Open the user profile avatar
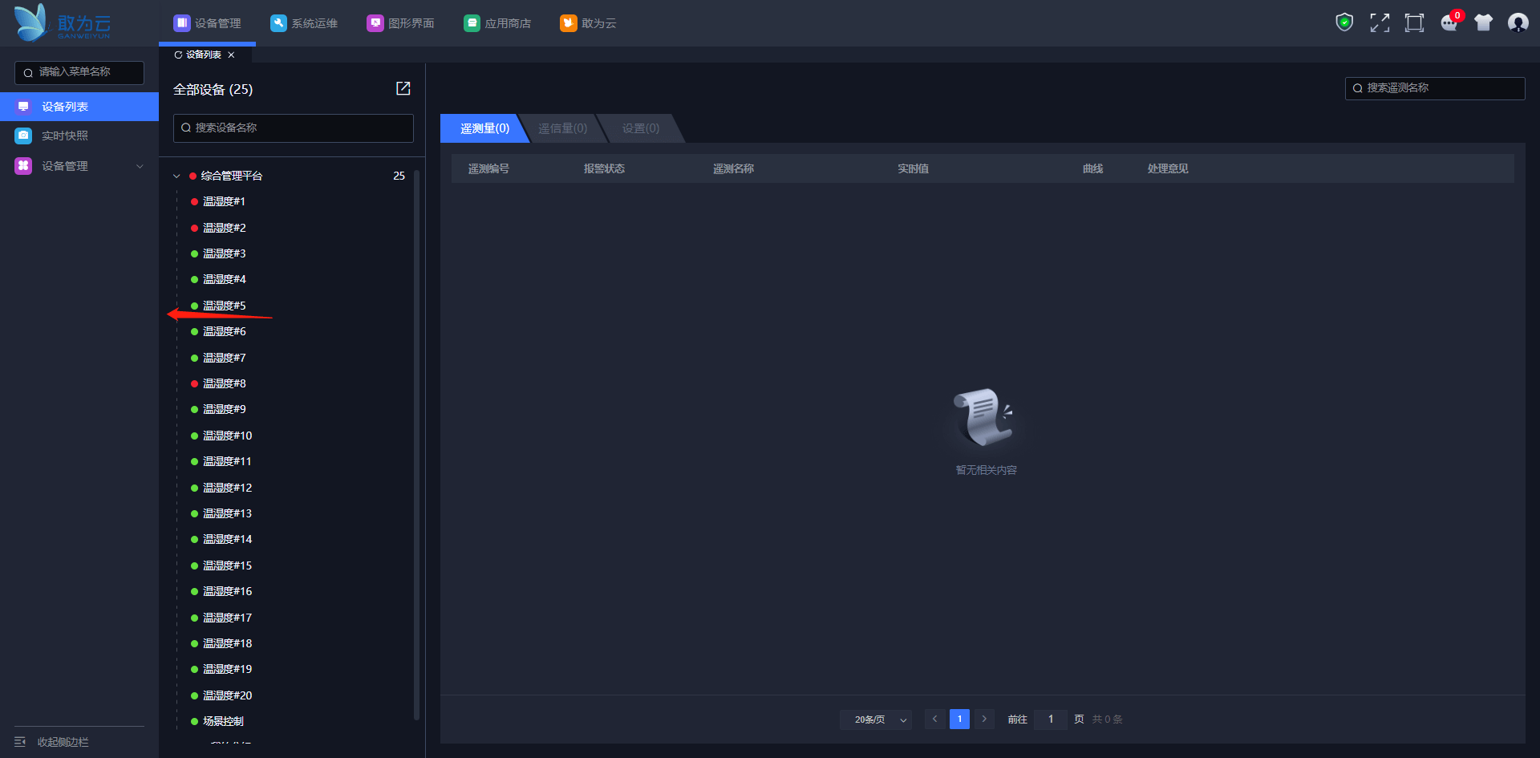Image resolution: width=1540 pixels, height=758 pixels. 1518,22
